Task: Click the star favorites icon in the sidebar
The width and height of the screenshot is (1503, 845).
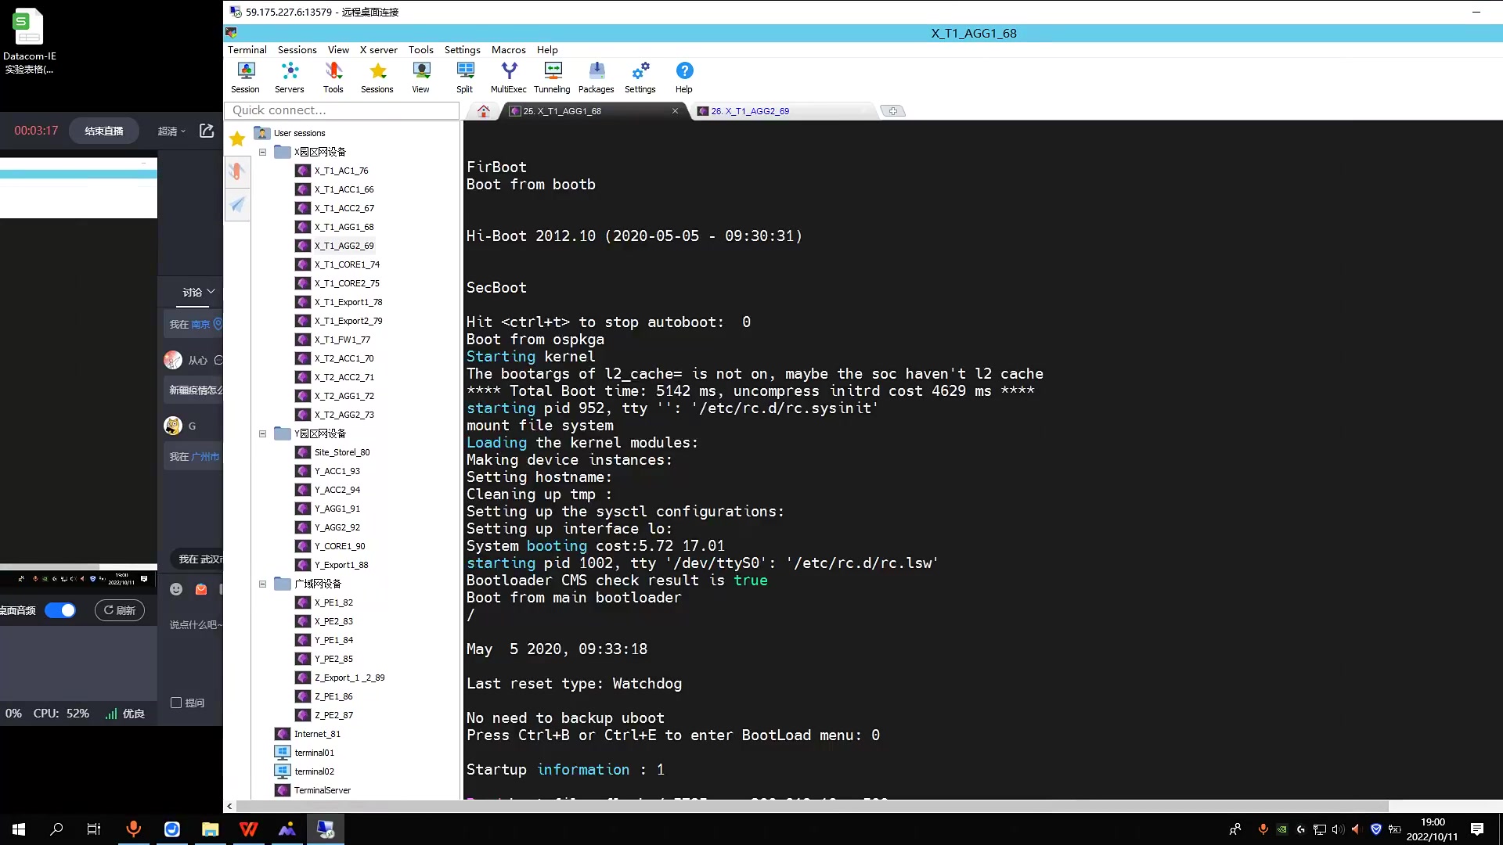Action: (236, 138)
